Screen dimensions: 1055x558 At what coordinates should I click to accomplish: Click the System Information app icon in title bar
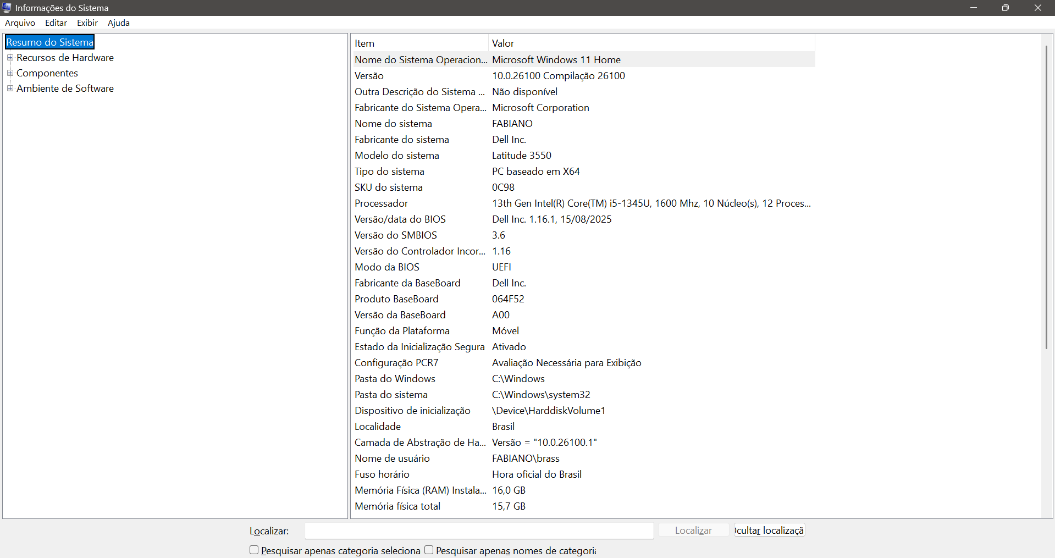click(7, 8)
